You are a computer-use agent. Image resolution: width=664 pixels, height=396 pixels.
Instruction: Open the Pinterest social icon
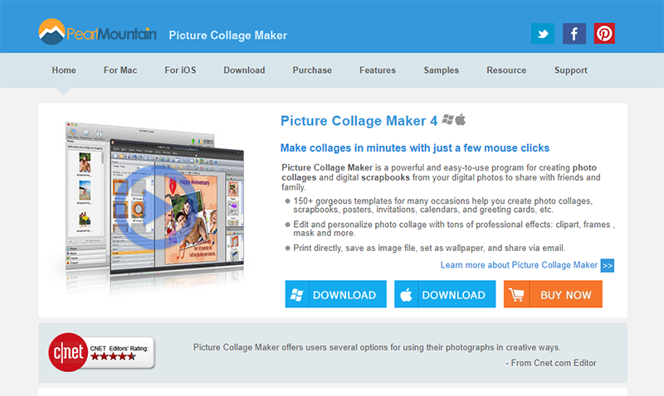click(604, 34)
